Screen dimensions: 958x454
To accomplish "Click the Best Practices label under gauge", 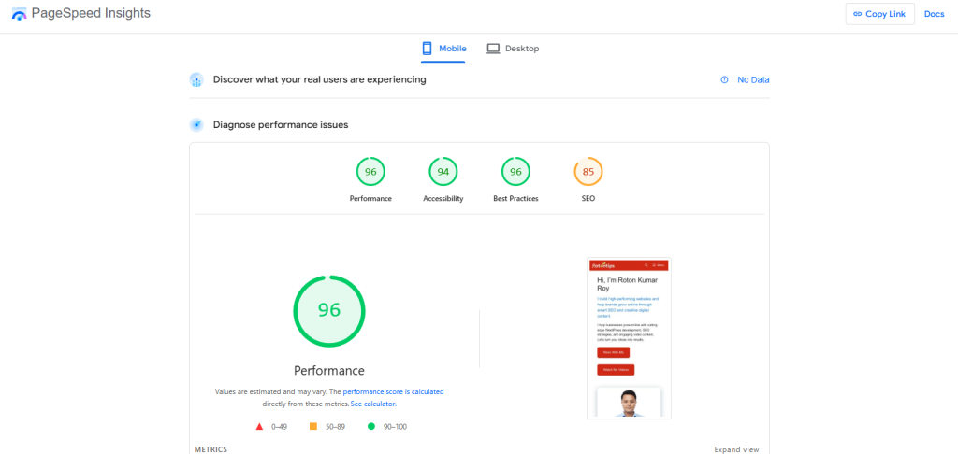I will click(515, 198).
